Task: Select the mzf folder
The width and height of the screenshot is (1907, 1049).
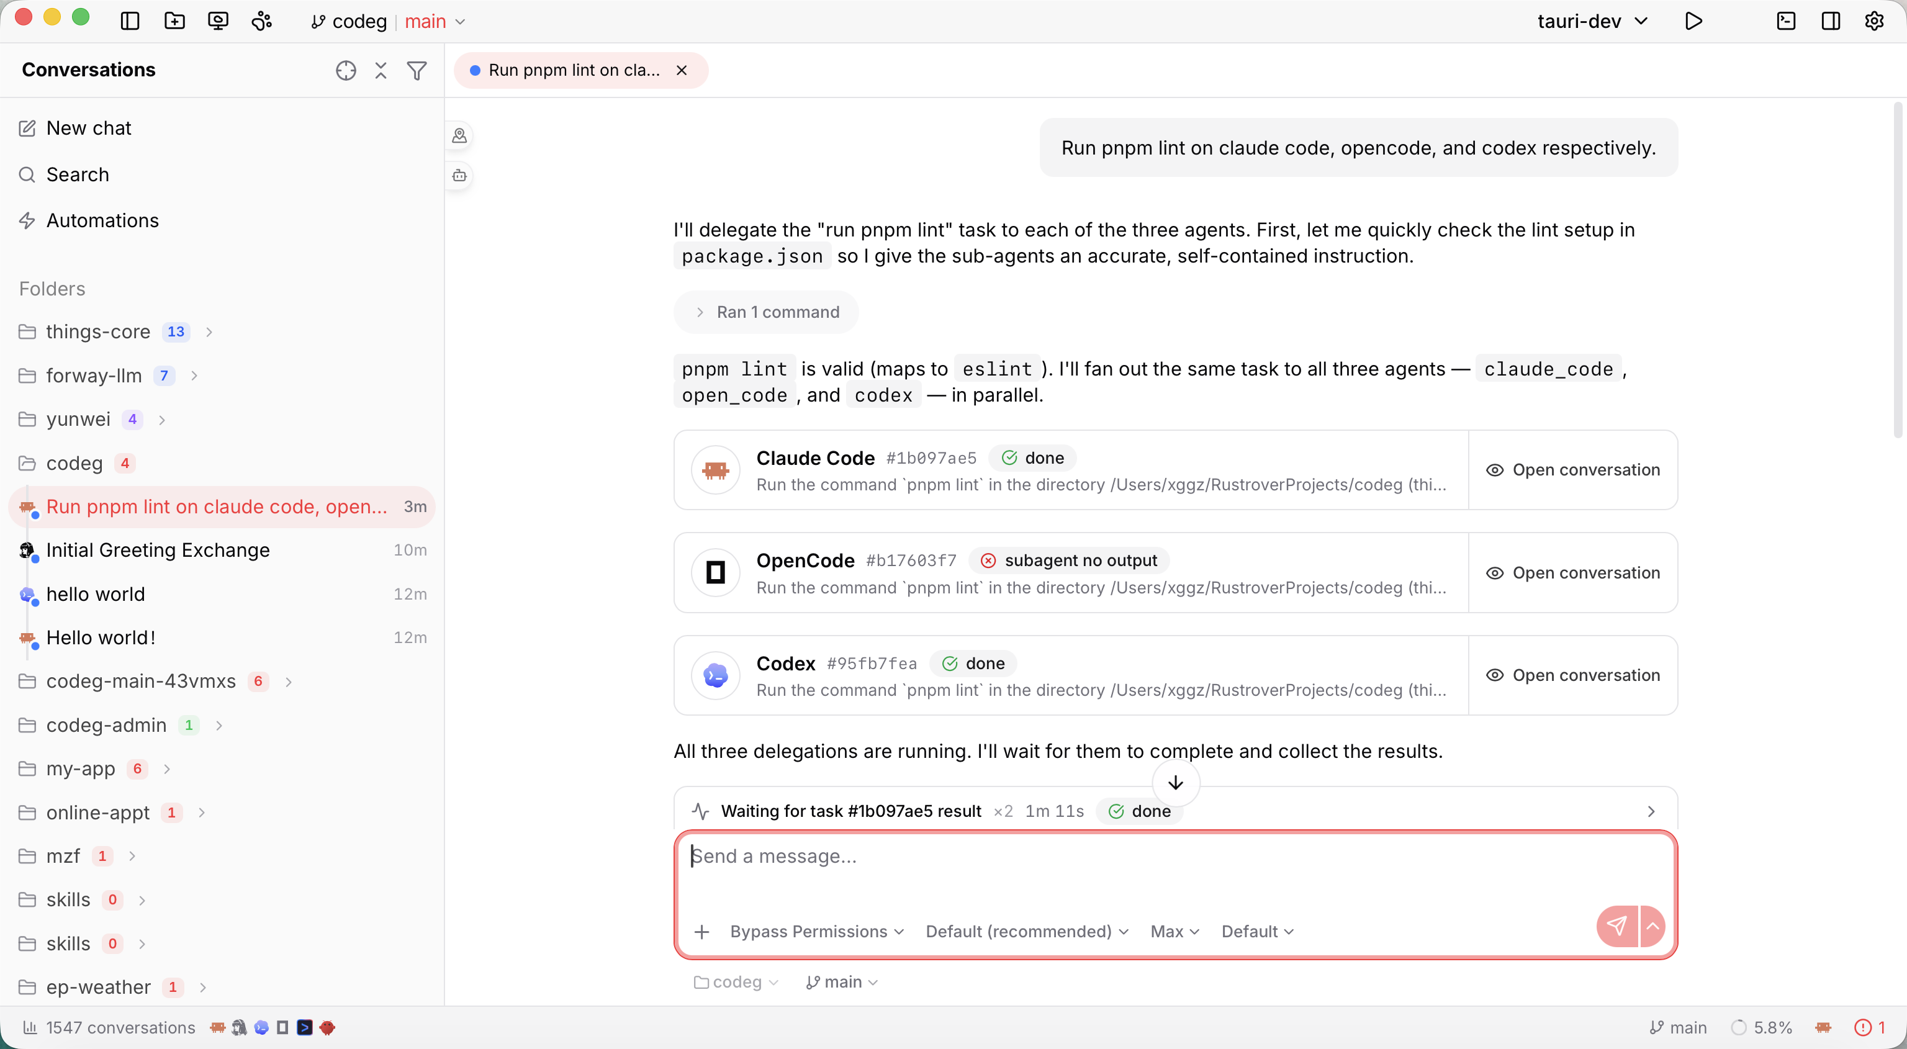Action: (x=222, y=857)
